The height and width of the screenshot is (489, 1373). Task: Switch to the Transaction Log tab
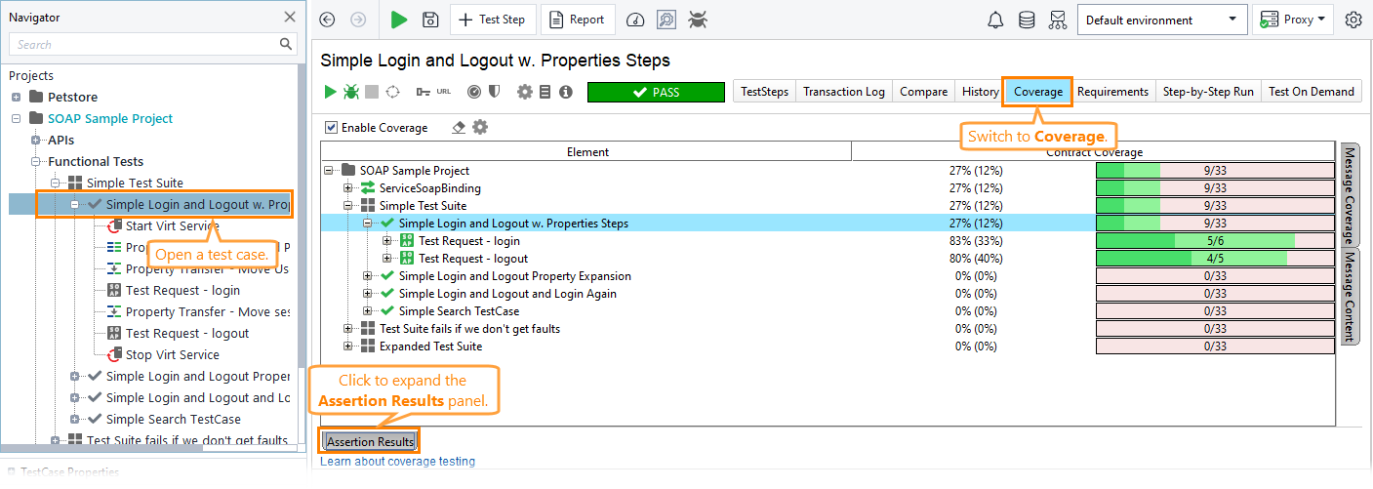(843, 92)
